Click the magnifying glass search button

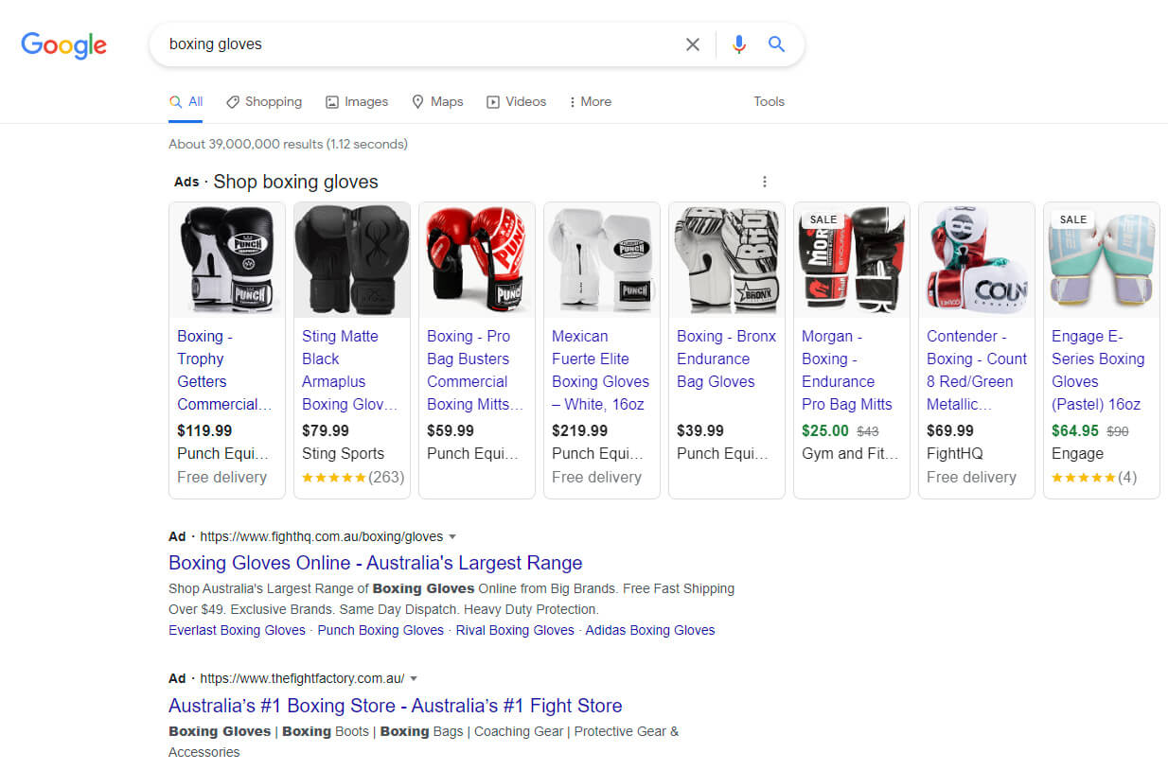point(777,44)
